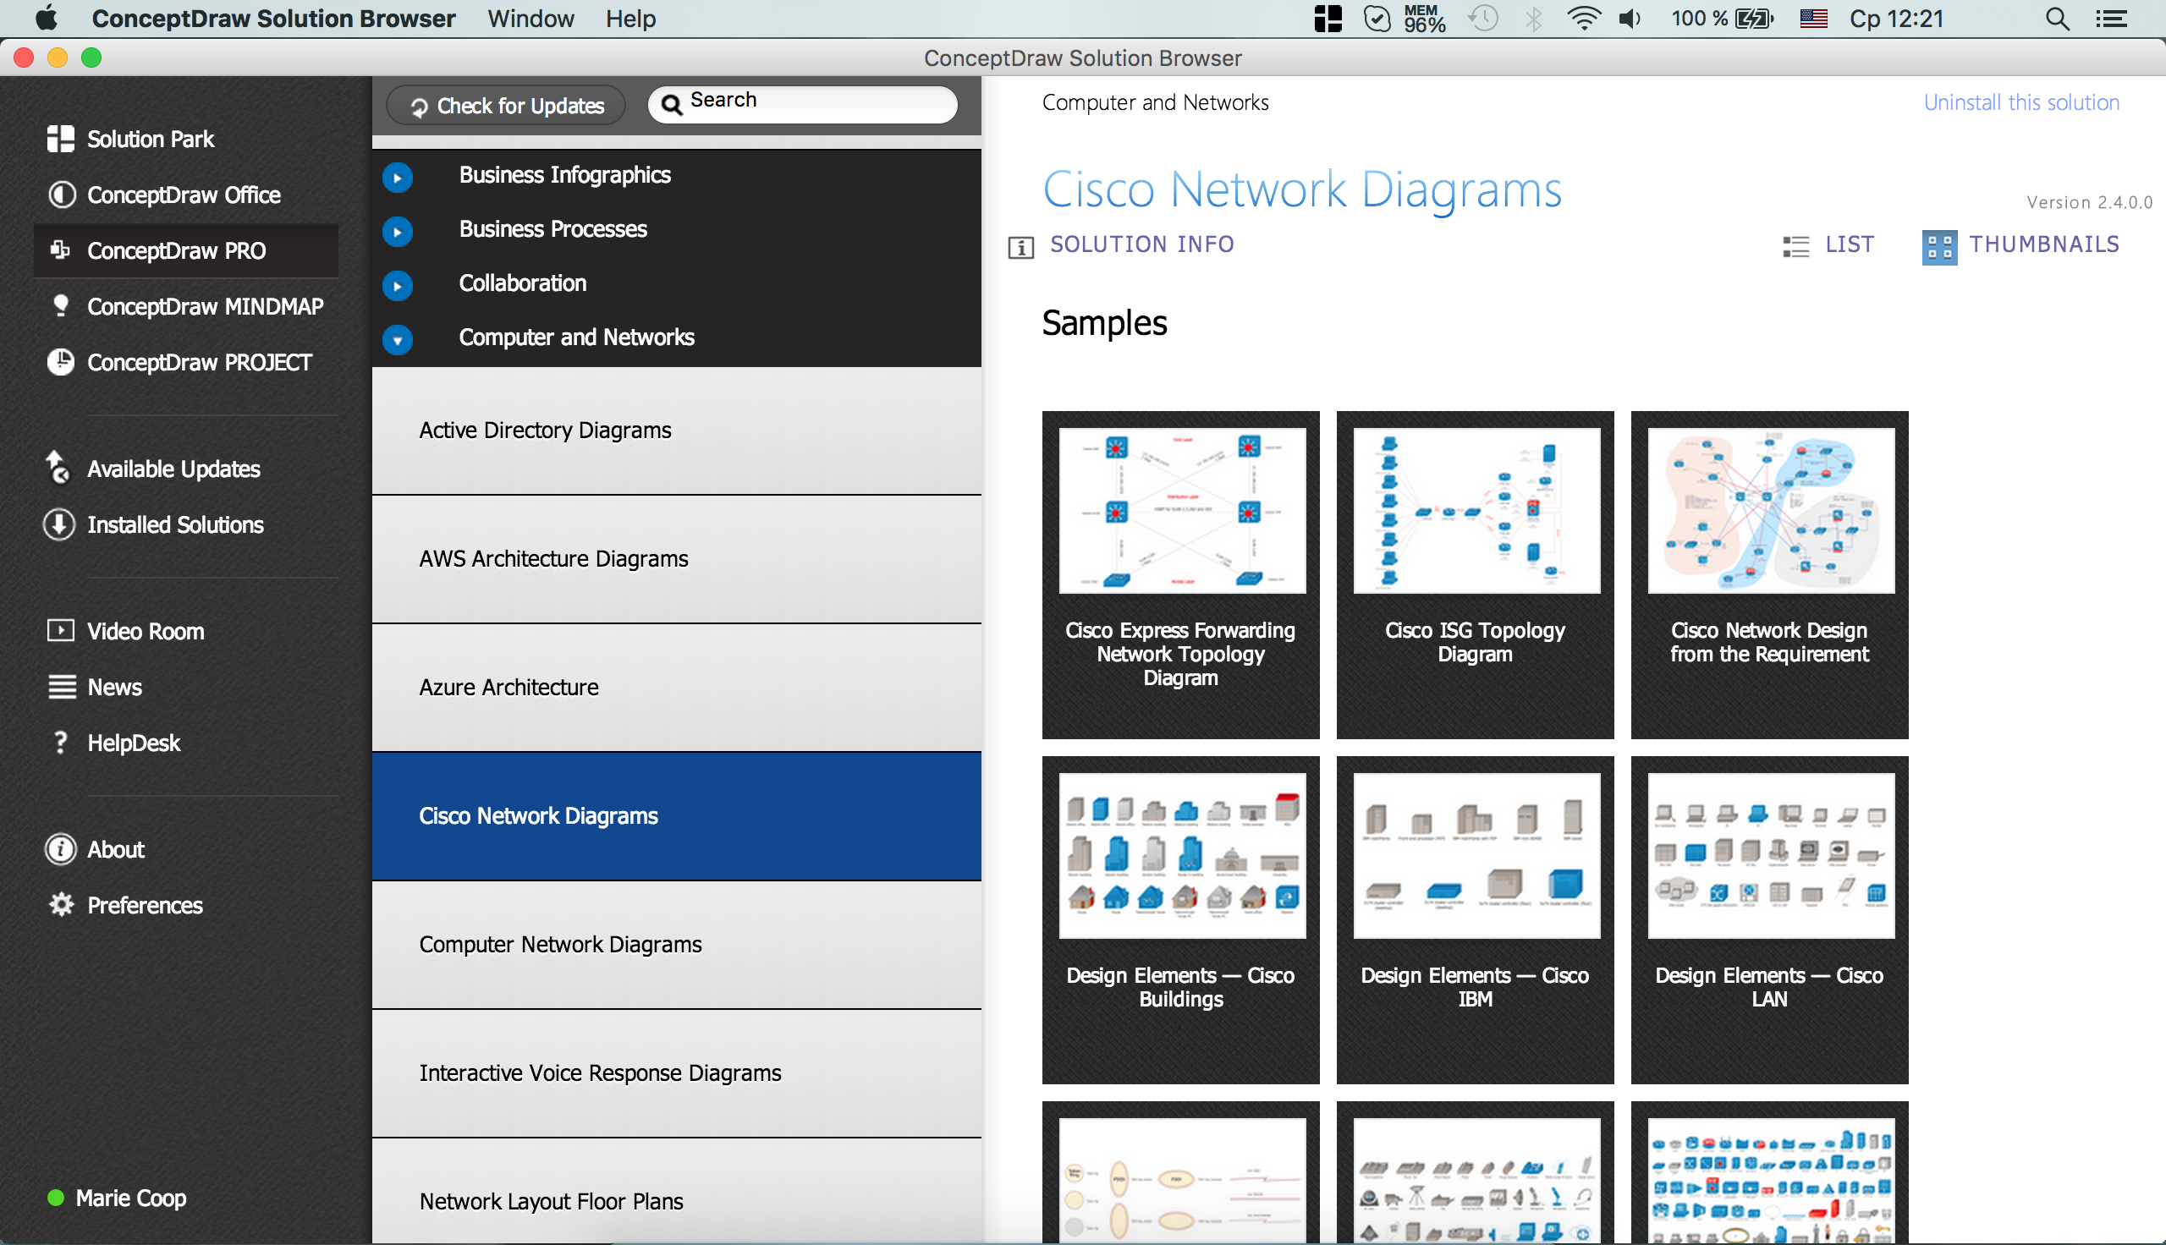
Task: Expand the Business Infographics category
Action: click(397, 174)
